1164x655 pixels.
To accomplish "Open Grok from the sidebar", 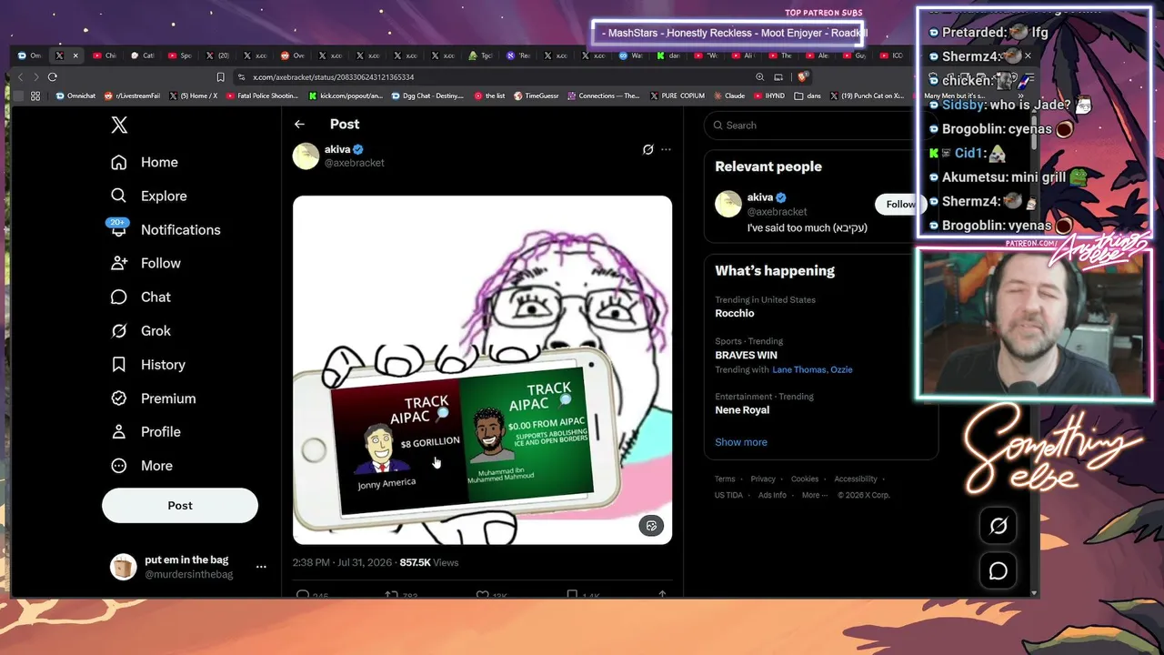I will pyautogui.click(x=141, y=330).
